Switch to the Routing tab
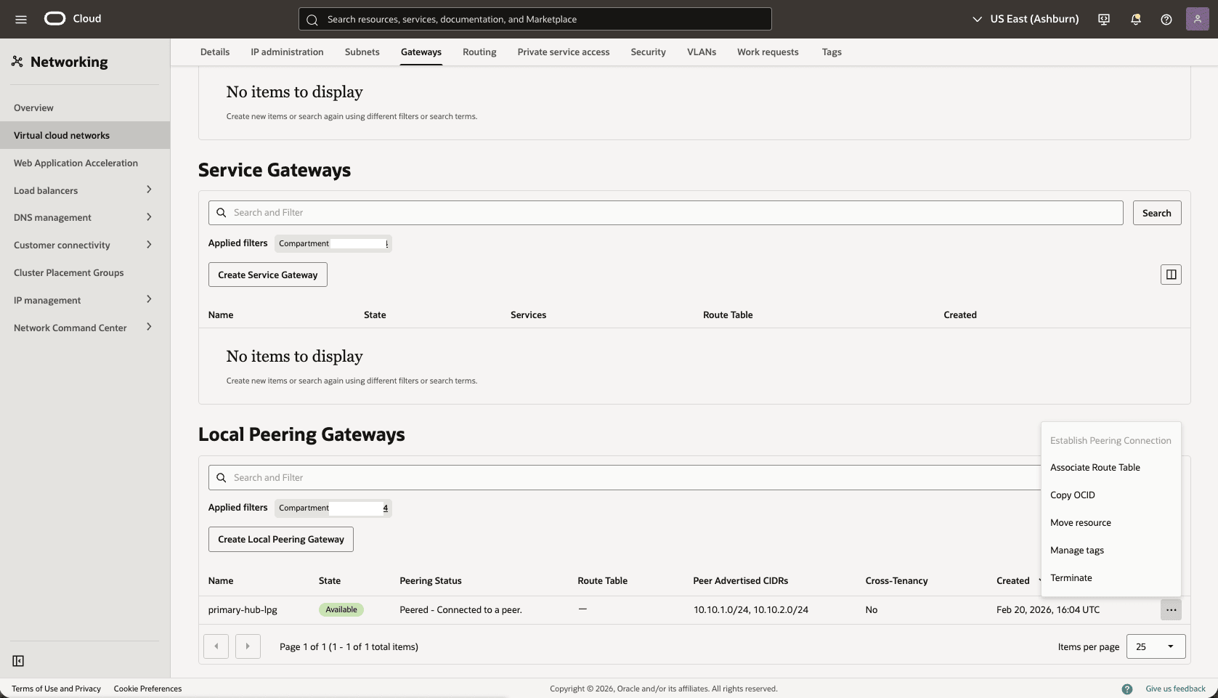The image size is (1218, 698). (479, 52)
